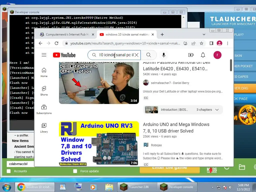Open Chrome tab search dropdown arrow
The height and width of the screenshot is (192, 256).
coord(204,34)
